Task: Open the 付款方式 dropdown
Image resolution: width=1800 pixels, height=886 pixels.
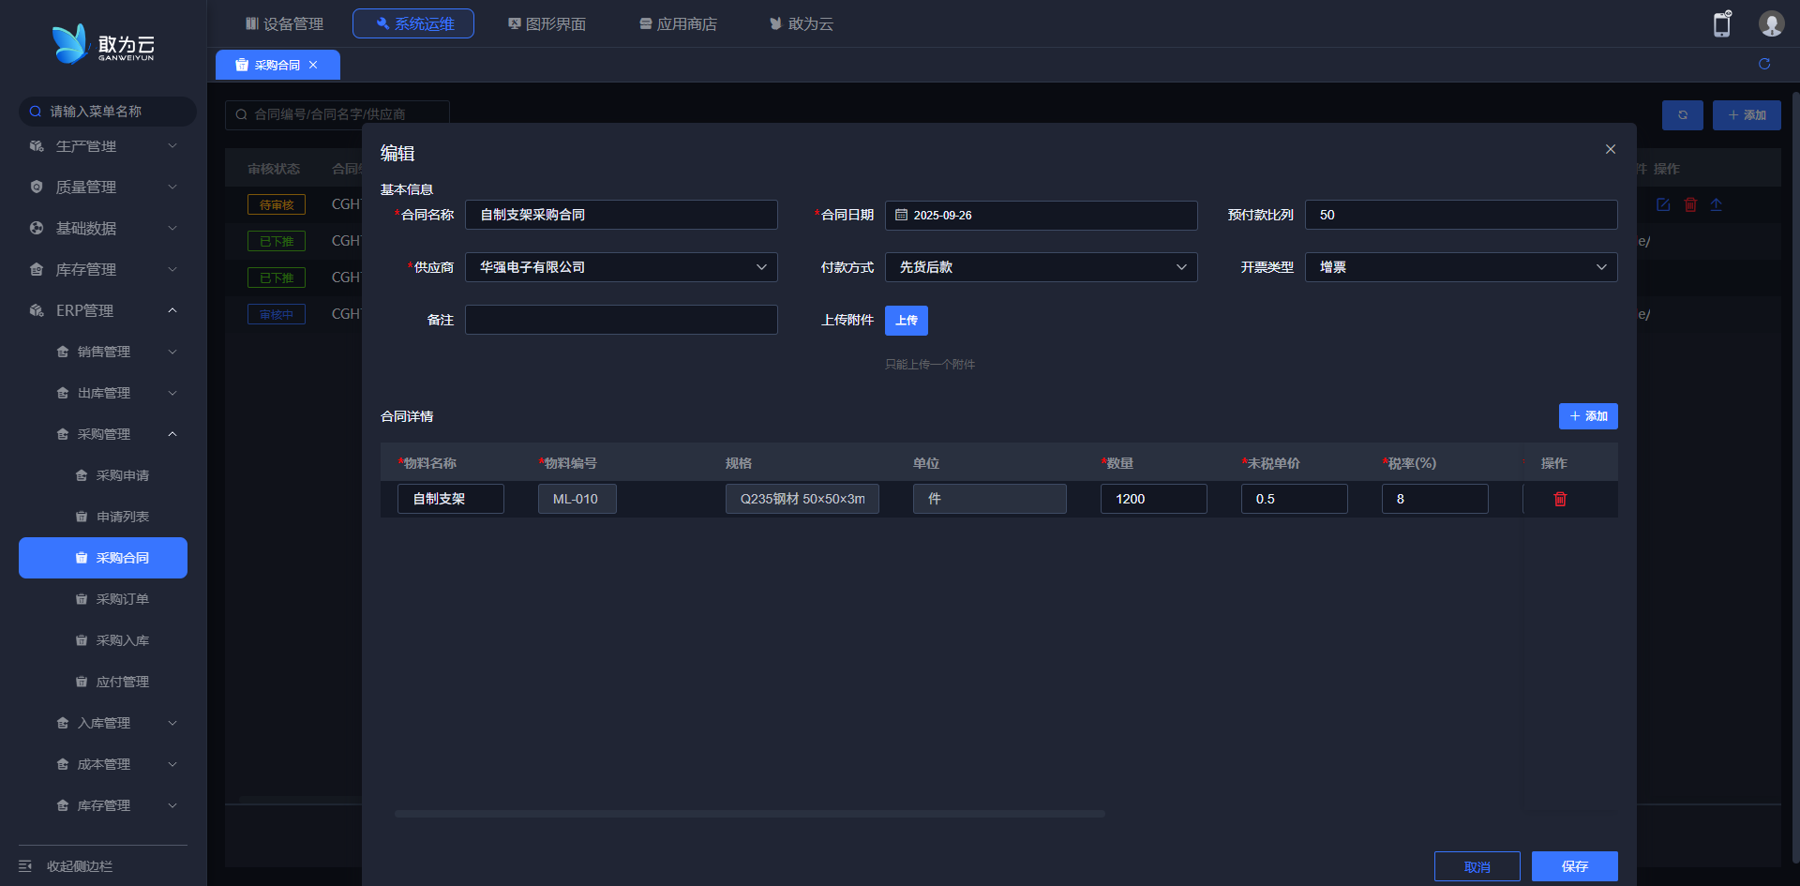Action: pos(1041,267)
